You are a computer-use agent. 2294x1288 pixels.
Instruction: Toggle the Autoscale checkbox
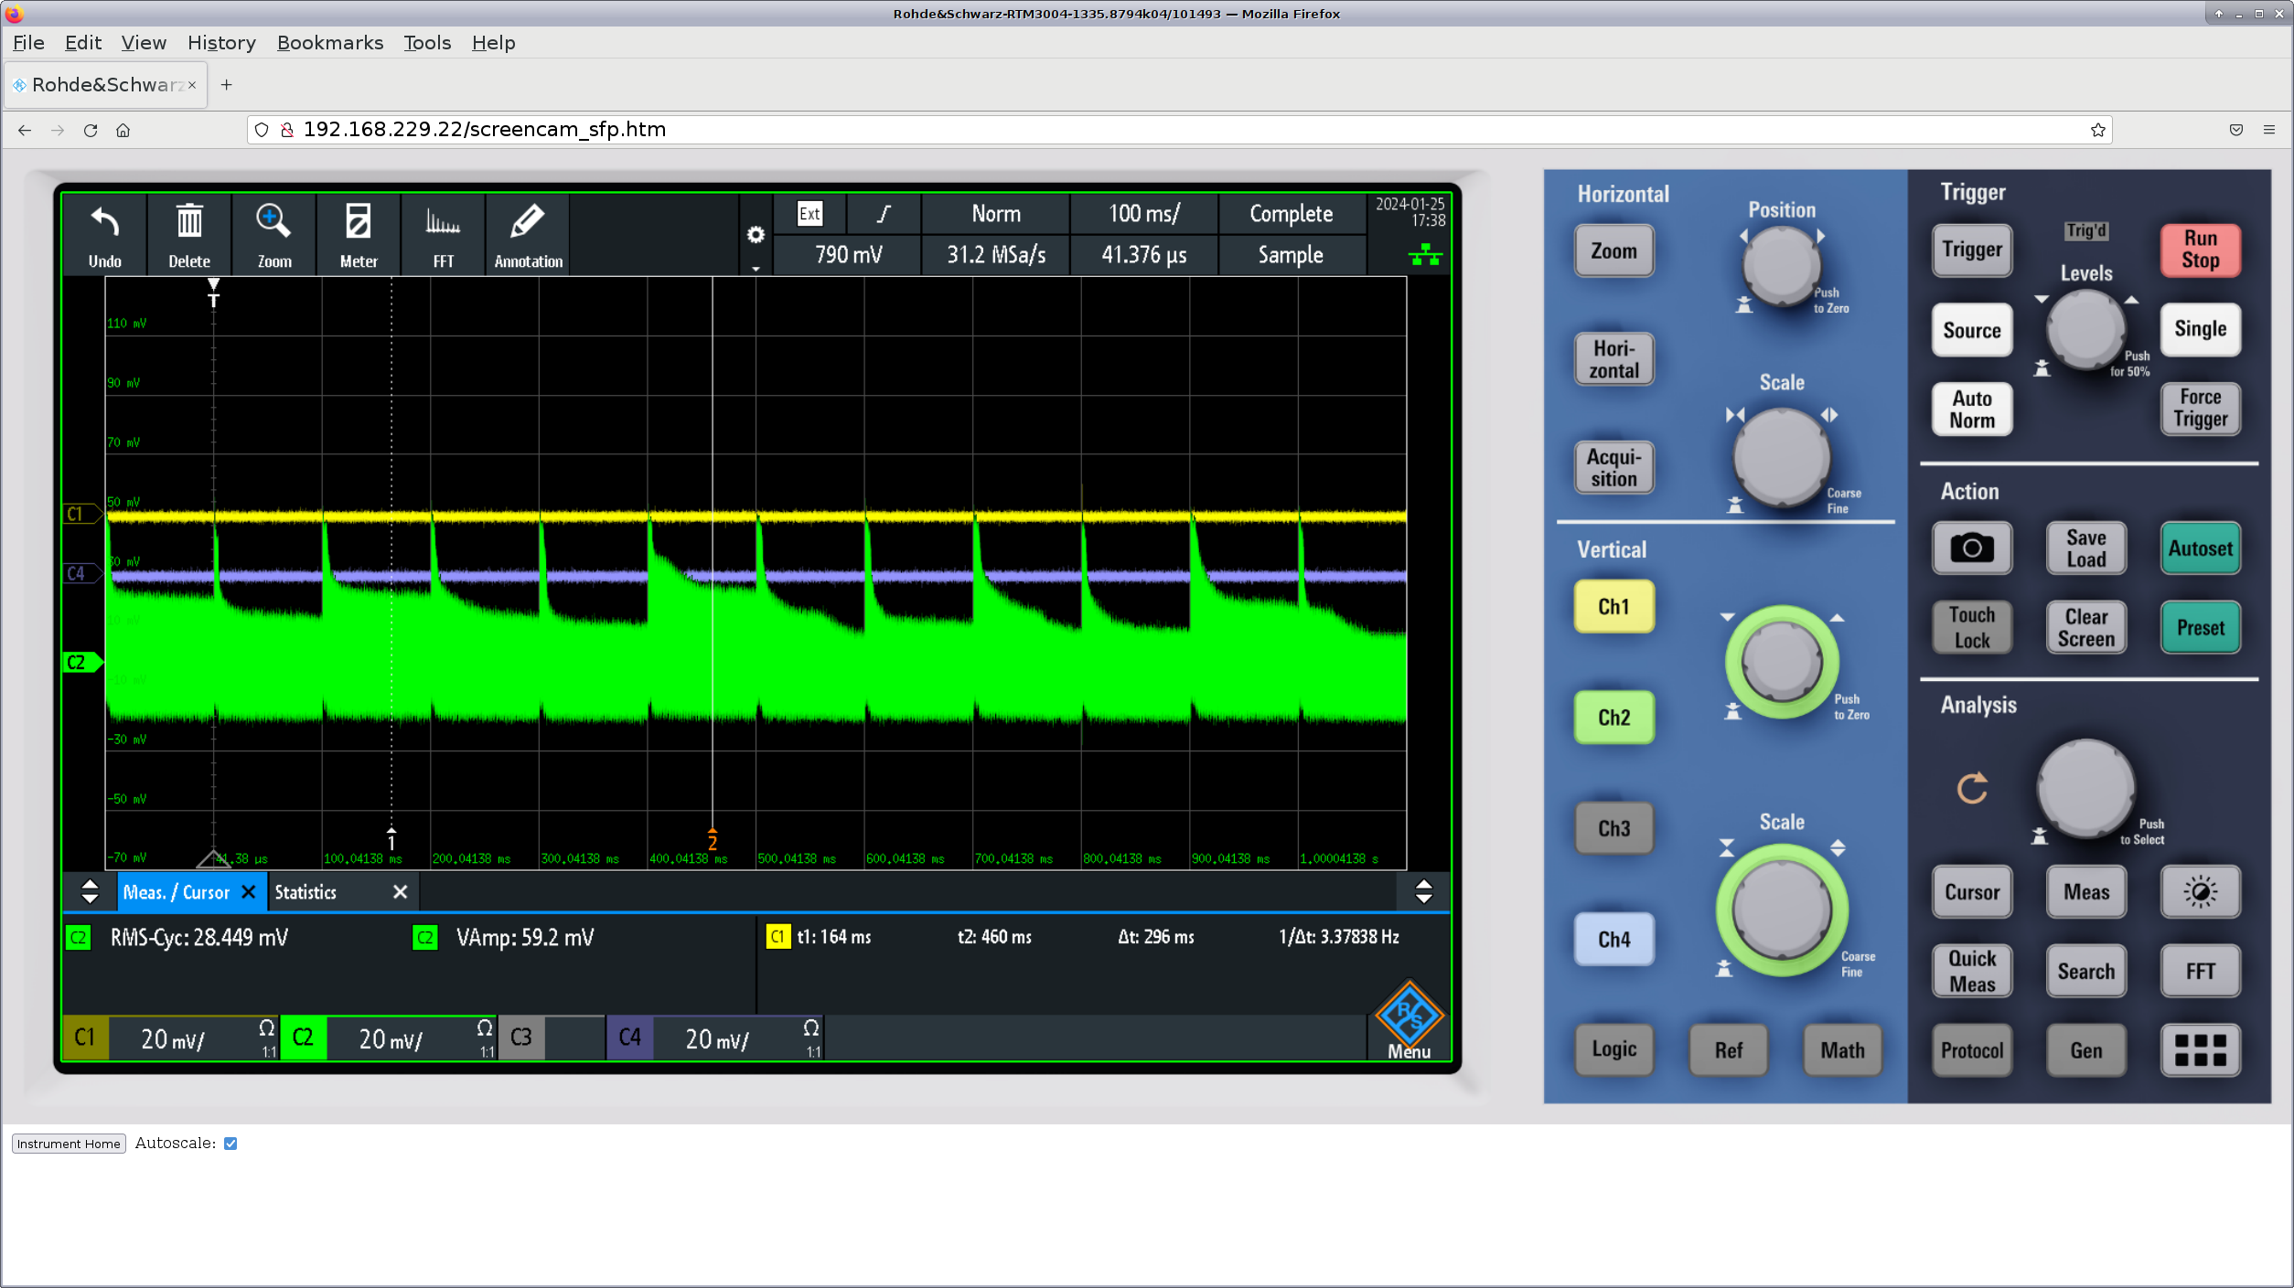point(230,1144)
